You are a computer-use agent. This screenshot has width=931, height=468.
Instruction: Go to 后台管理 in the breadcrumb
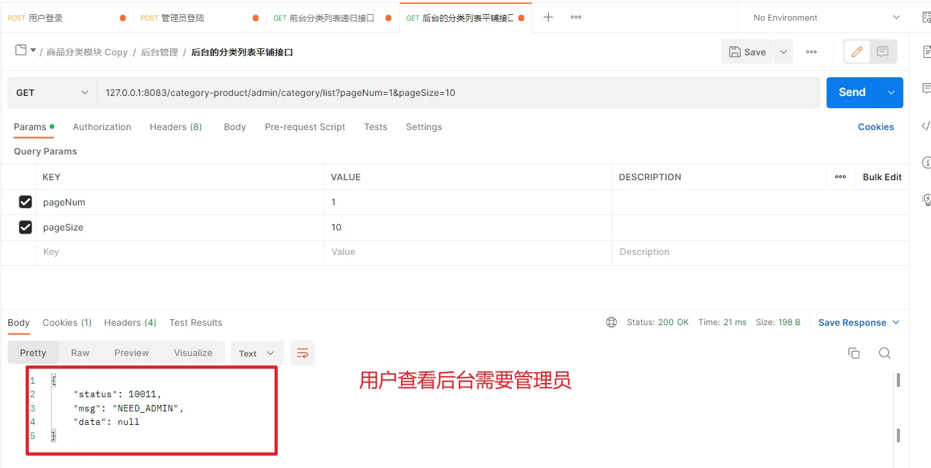(159, 52)
